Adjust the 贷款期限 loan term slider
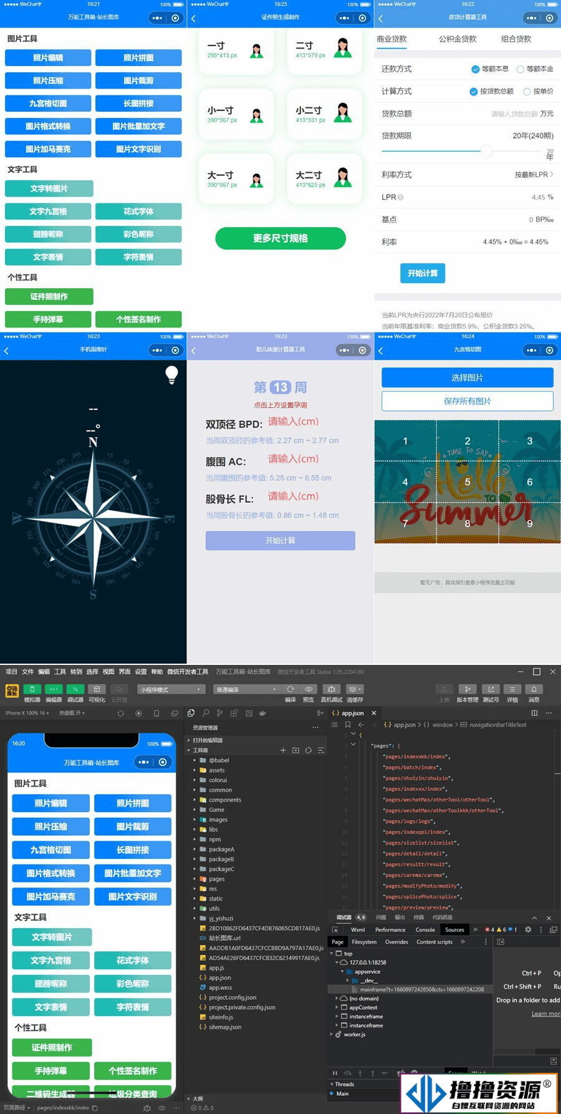The image size is (561, 1114). pos(486,151)
